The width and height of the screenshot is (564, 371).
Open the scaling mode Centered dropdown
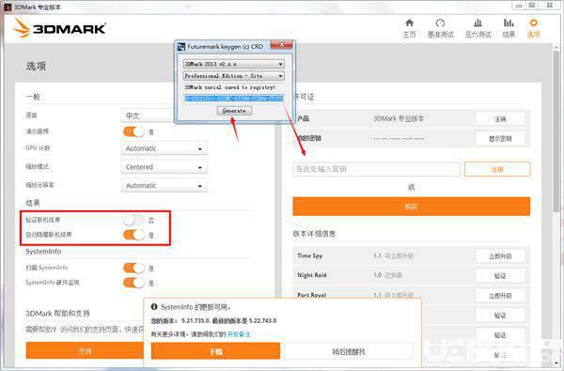coord(164,167)
